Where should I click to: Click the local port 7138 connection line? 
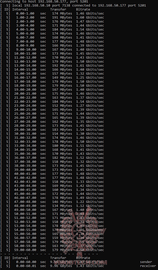pyautogui.click(x=73, y=5)
